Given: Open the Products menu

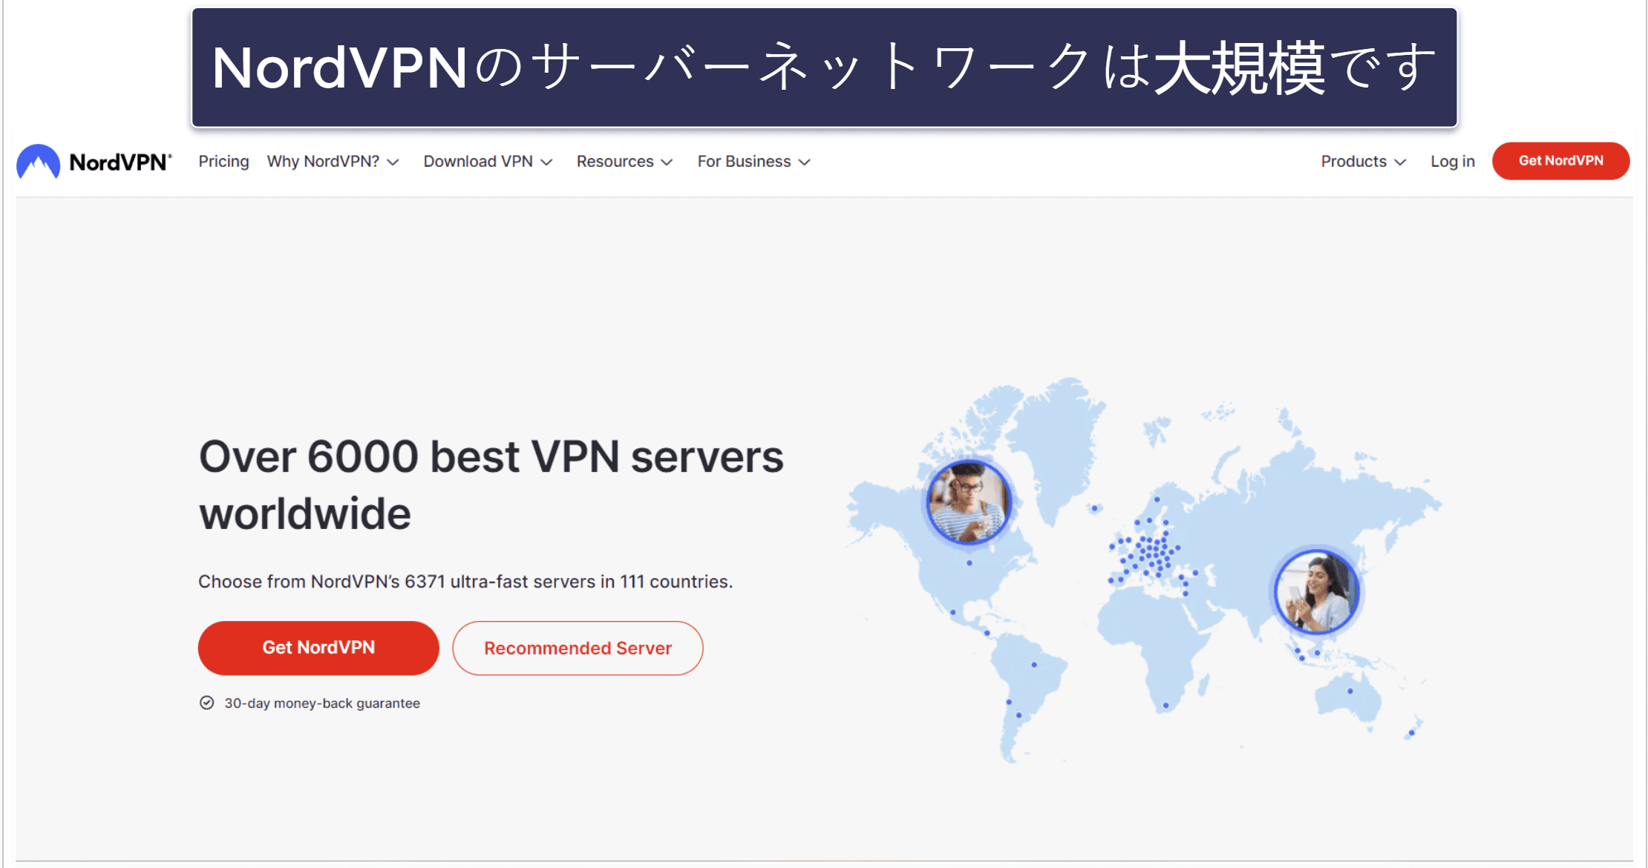Looking at the screenshot, I should 1364,161.
